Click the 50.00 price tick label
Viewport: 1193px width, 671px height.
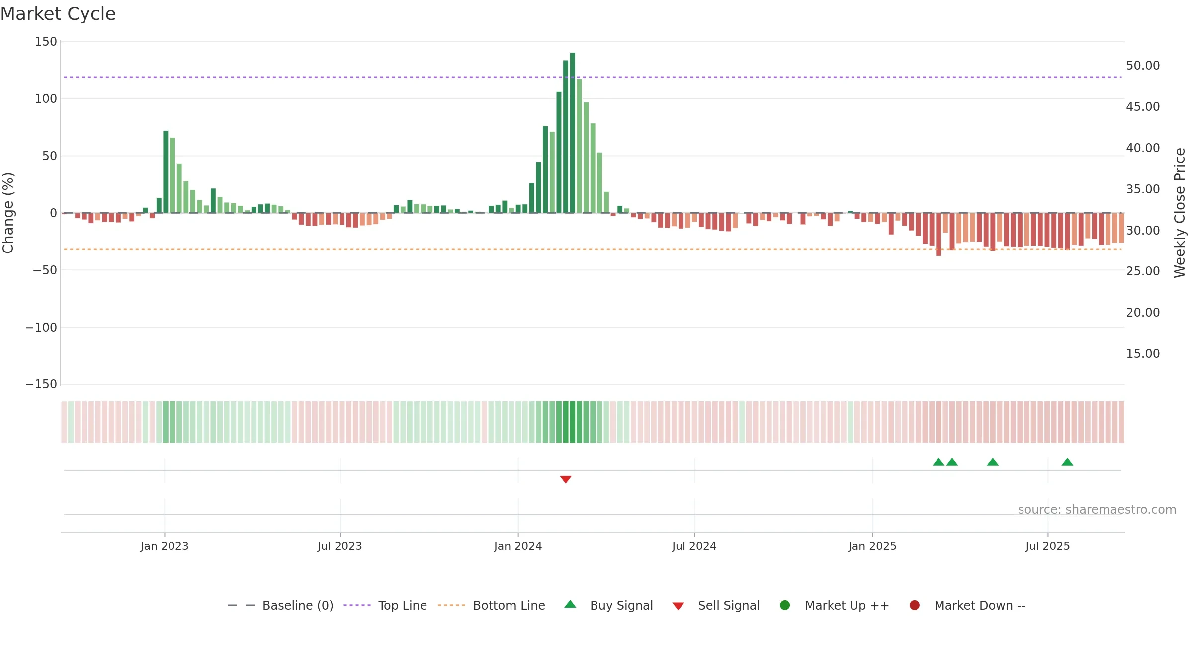1143,66
